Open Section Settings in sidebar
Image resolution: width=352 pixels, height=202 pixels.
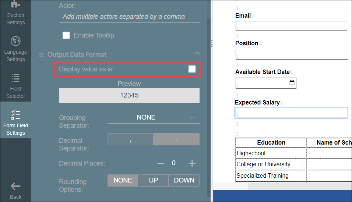click(15, 14)
